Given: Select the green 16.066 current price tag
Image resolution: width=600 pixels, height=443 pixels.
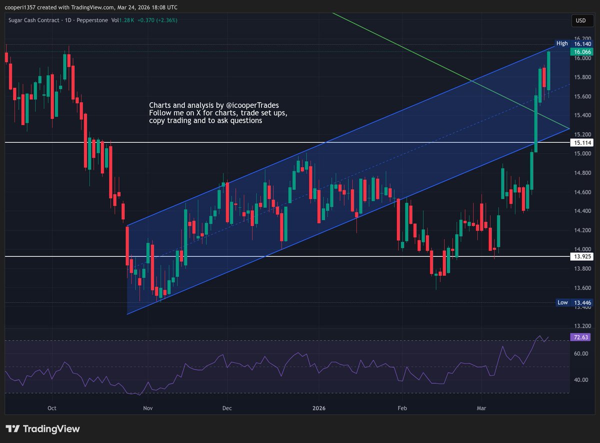Looking at the screenshot, I should [581, 51].
